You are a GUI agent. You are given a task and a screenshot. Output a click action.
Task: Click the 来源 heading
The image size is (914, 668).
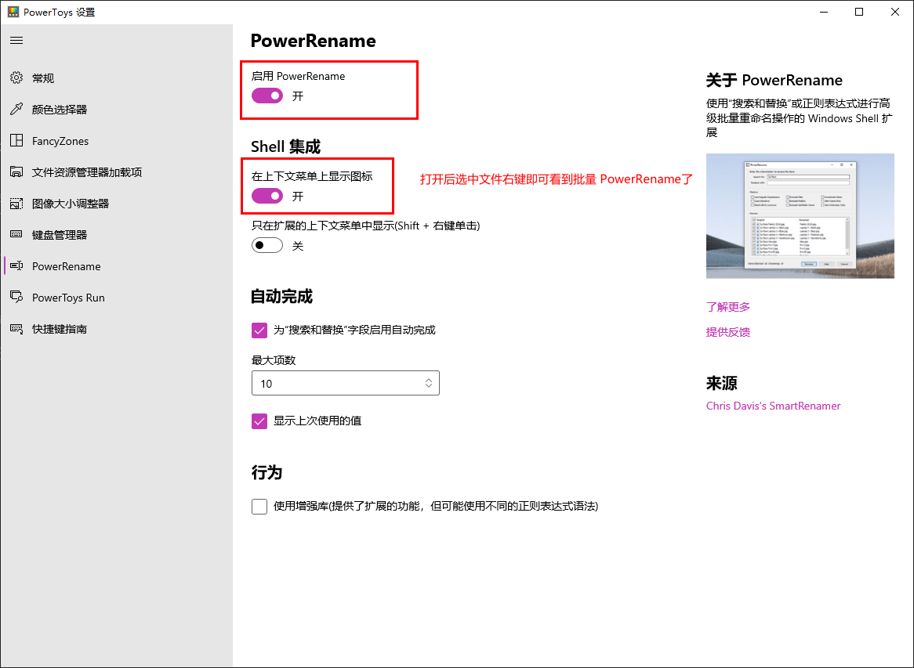pyautogui.click(x=722, y=383)
